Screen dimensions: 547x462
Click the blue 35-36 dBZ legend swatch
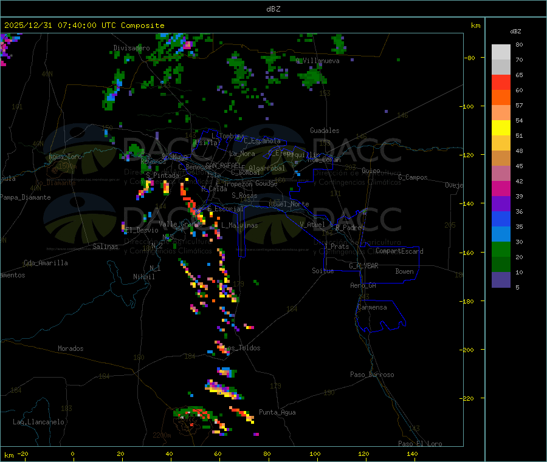point(501,219)
